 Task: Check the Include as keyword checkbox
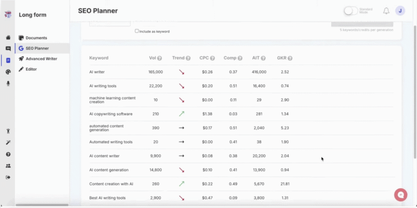tap(137, 31)
